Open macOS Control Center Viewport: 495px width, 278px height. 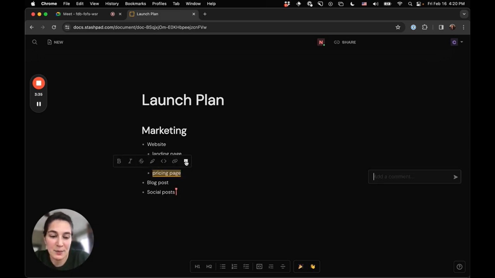pyautogui.click(x=419, y=4)
